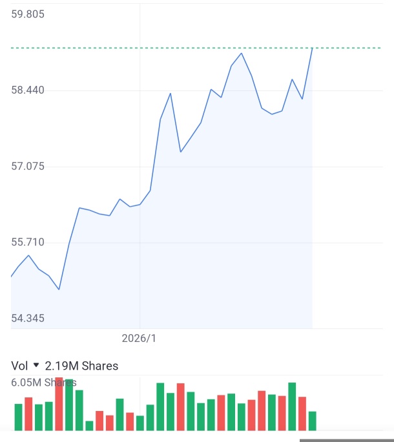Select the 2026/1 date axis label
Screen dimensions: 394x442
[139, 338]
